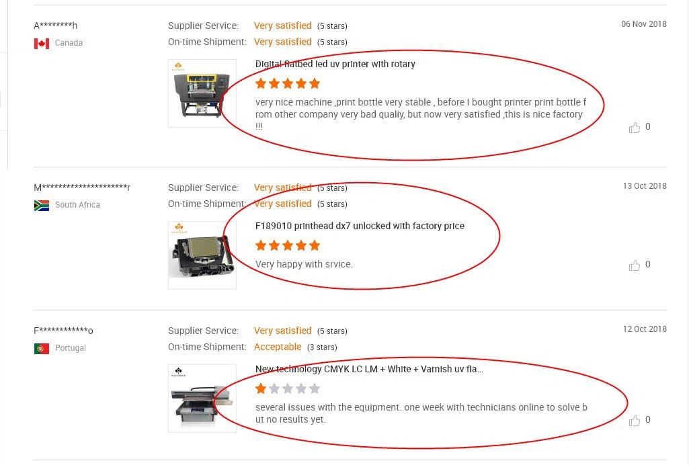The image size is (689, 465).
Task: Click the 'Very happy with srvice.' review text
Action: tap(304, 264)
